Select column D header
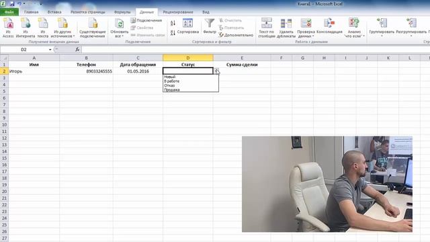 point(188,58)
